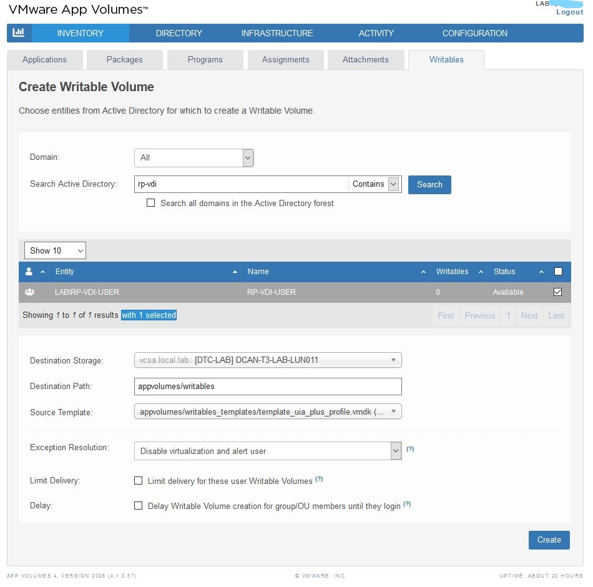Image resolution: width=593 pixels, height=587 pixels.
Task: Open help icon for Limit Delivery
Action: click(x=319, y=479)
